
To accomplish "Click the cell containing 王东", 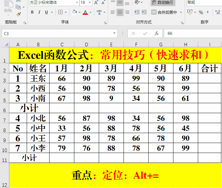I will [x=38, y=78].
